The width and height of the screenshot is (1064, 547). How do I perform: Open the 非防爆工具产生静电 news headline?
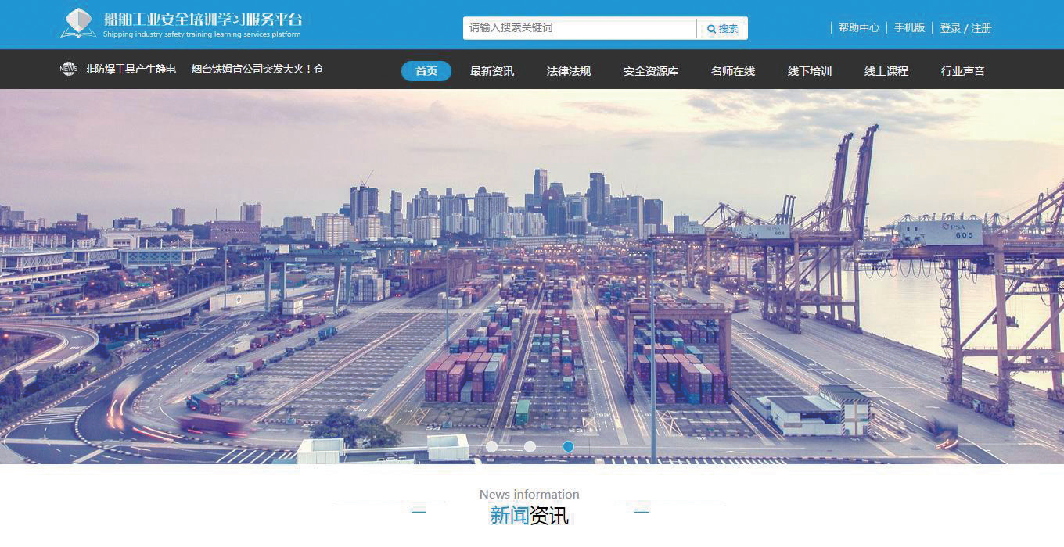pyautogui.click(x=131, y=69)
